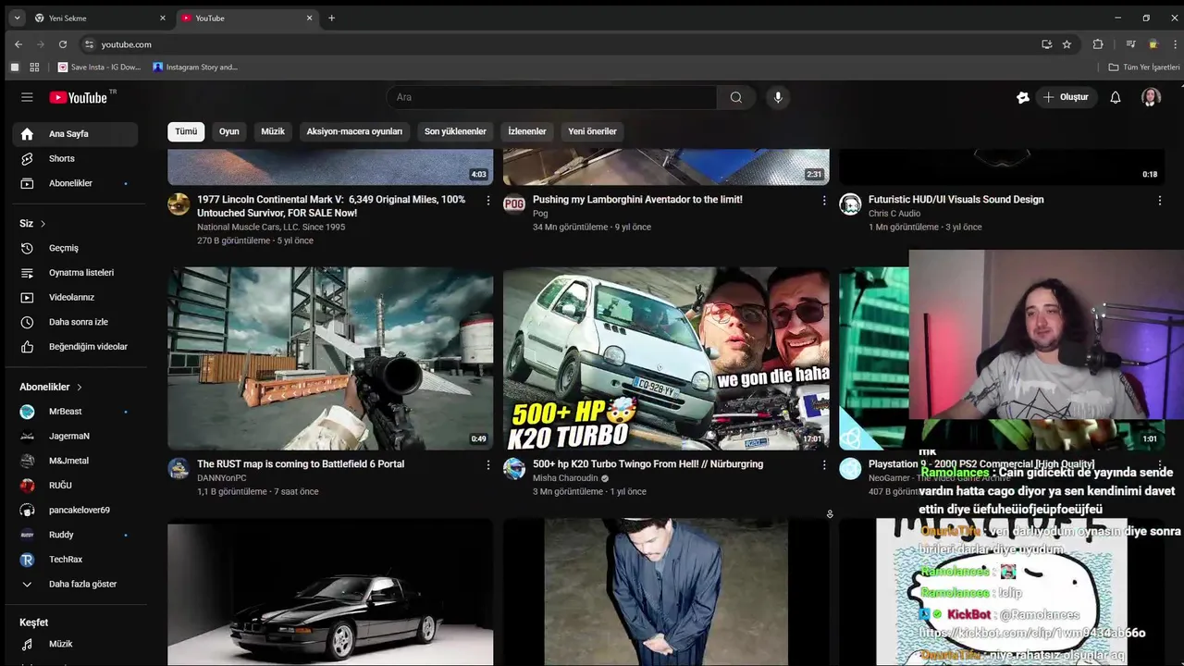The height and width of the screenshot is (666, 1184).
Task: Click the icon left of the Oluştur button
Action: pos(1022,97)
